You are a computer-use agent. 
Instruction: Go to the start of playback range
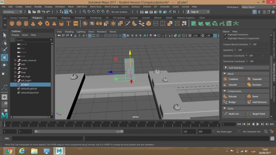point(239,124)
